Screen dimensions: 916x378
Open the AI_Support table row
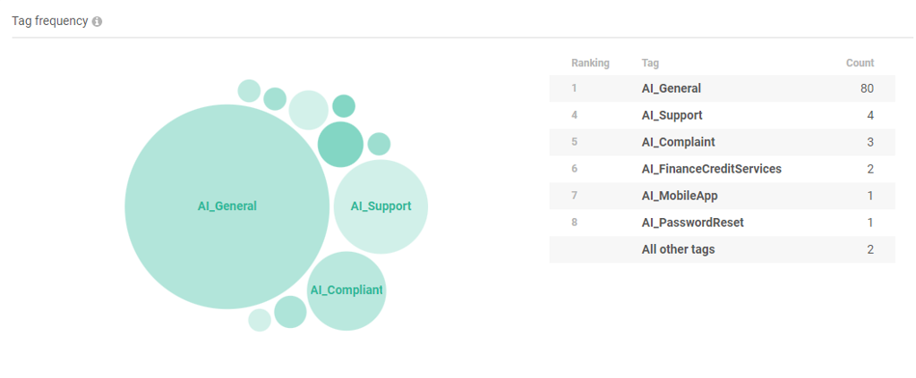pos(672,115)
